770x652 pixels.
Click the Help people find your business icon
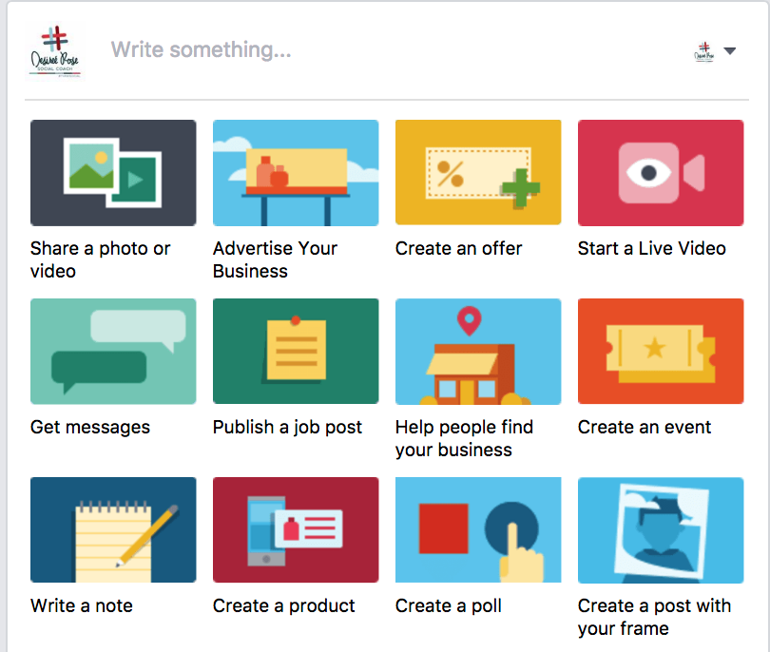pyautogui.click(x=478, y=352)
